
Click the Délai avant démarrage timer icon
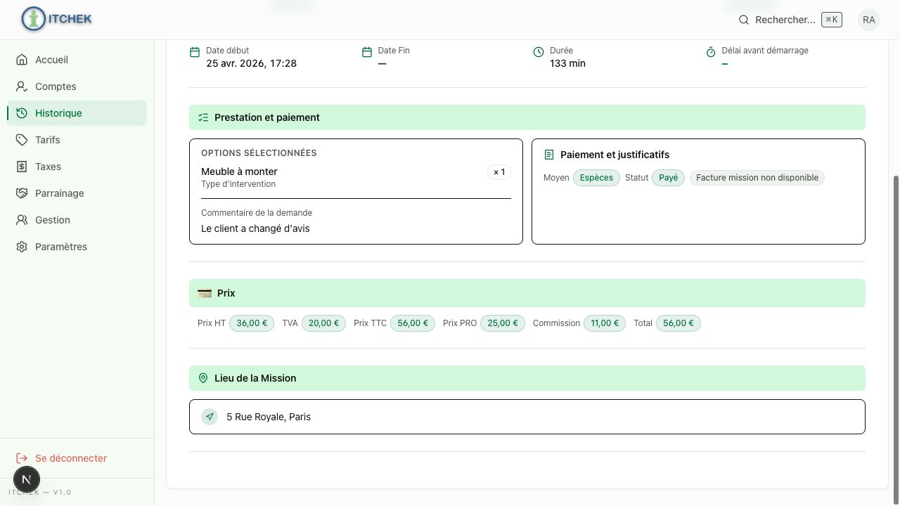click(711, 52)
